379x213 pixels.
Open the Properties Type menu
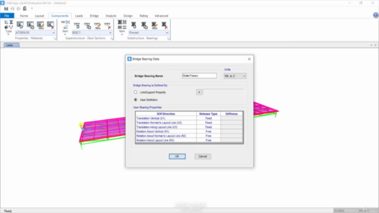coord(8,28)
